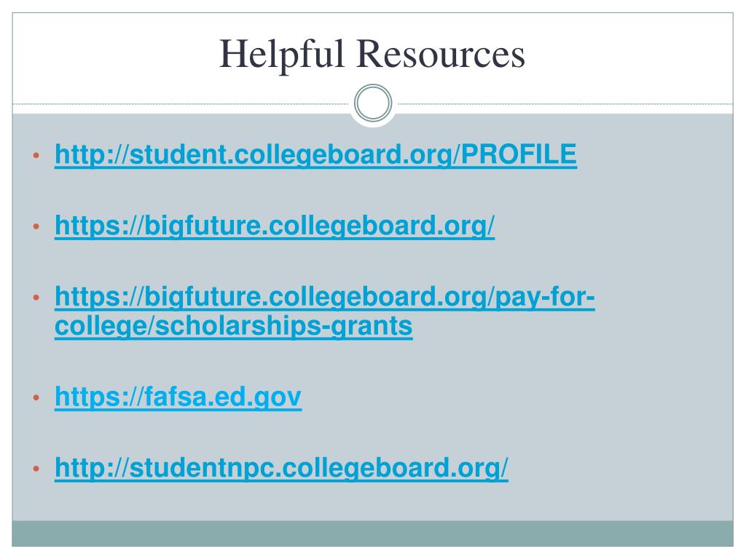Click the bullet beside the fafsa.ed.gov link
The width and height of the screenshot is (746, 559).
point(36,397)
